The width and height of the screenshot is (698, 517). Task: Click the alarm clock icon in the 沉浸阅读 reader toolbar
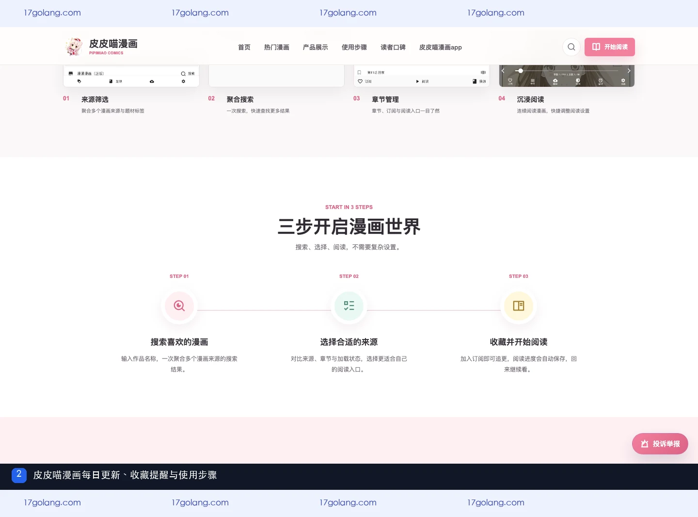[601, 80]
